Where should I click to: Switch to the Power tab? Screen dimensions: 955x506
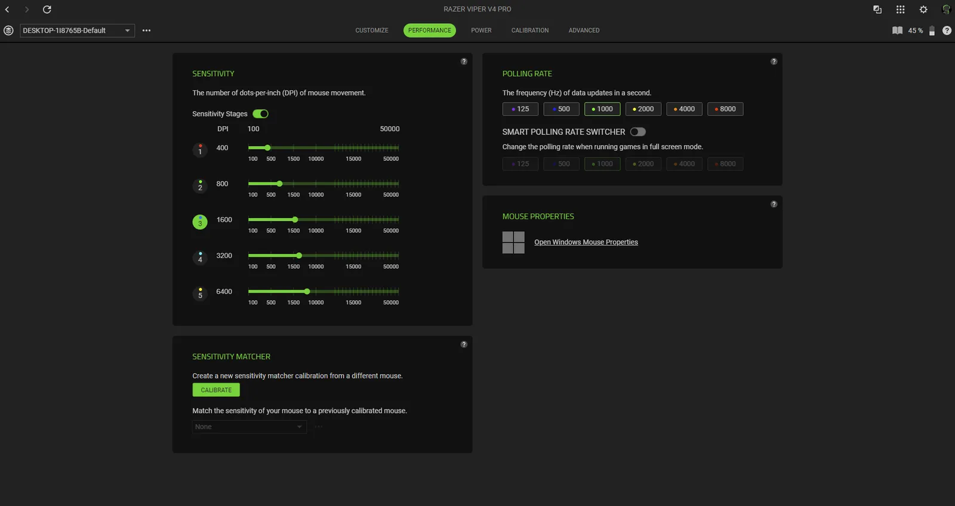click(481, 30)
